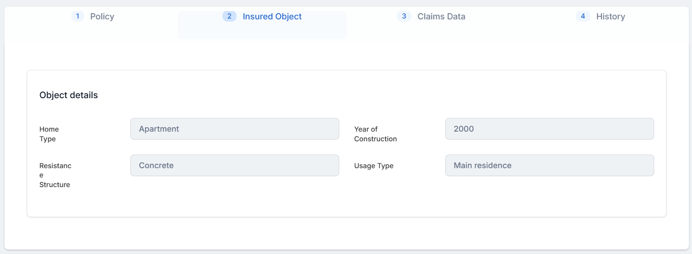The image size is (692, 254).
Task: Click the step 3 number badge
Action: (x=404, y=16)
